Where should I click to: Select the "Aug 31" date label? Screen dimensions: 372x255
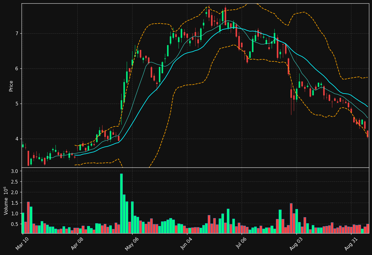coord(351,243)
